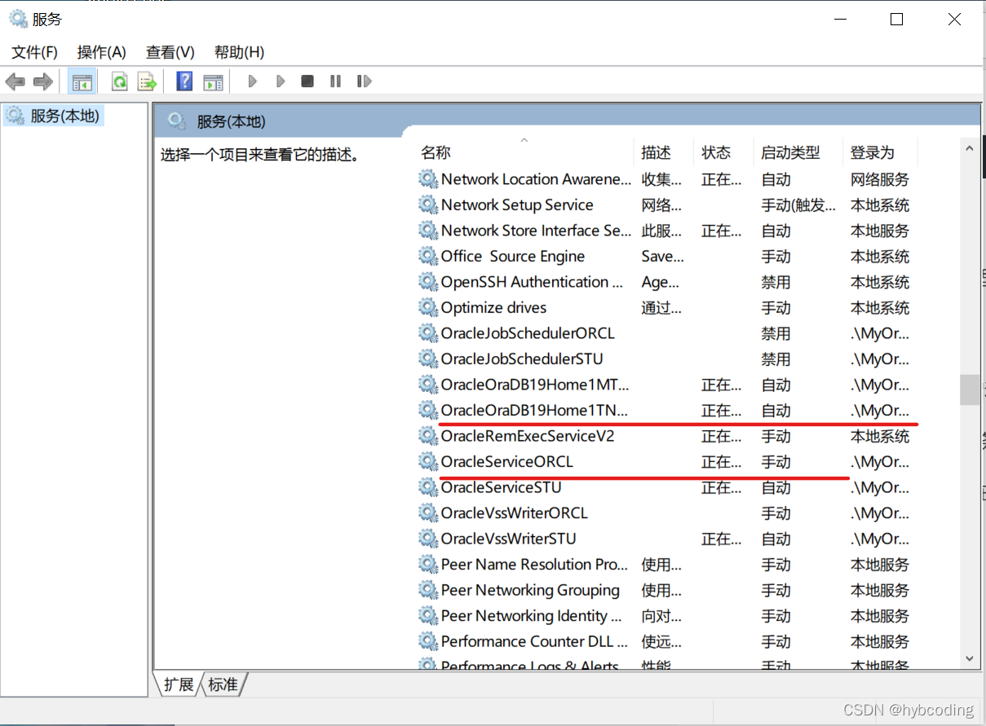Screen dimensions: 986x726
Task: Select the Network Location Awareness service name
Action: point(536,179)
